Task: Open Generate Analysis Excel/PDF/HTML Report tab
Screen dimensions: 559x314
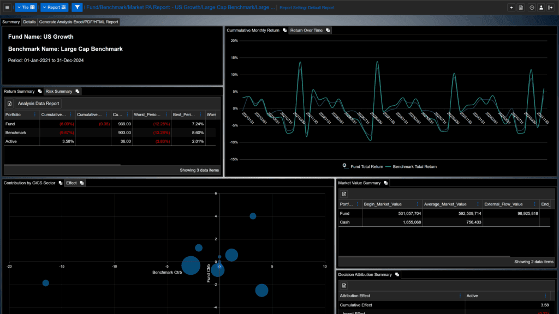Action: point(79,22)
